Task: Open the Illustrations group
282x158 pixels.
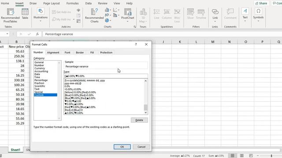Action: coord(41,15)
